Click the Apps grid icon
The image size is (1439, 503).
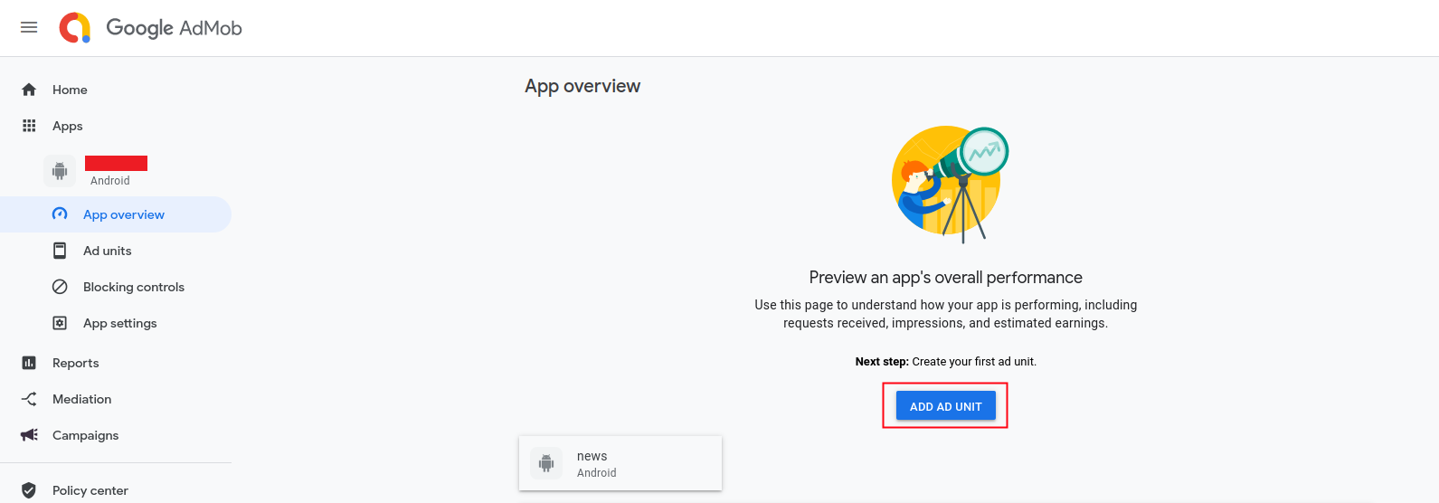pos(29,126)
